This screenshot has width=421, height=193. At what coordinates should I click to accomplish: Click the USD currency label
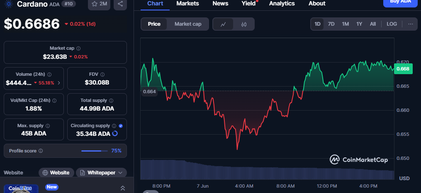[404, 179]
